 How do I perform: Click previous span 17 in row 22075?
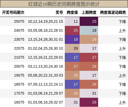point(89,48)
